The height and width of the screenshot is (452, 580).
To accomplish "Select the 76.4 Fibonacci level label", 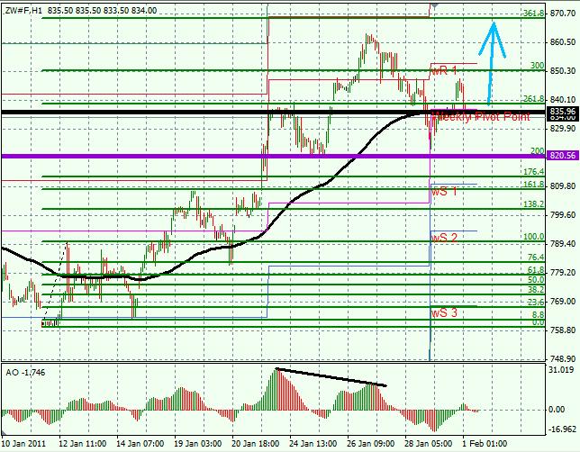I will tap(536, 258).
